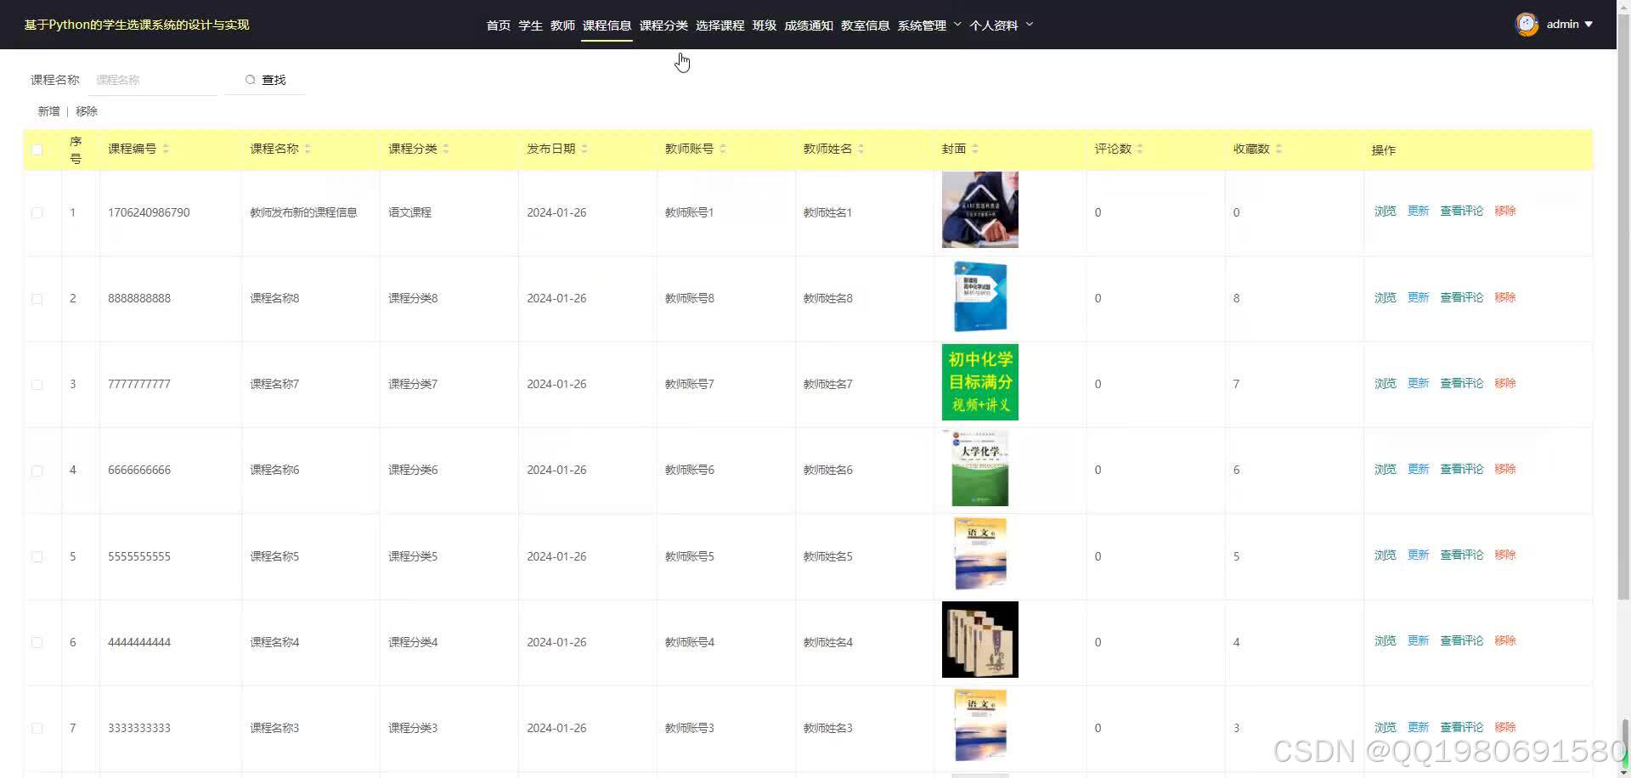Click the search magnifier icon

250,80
